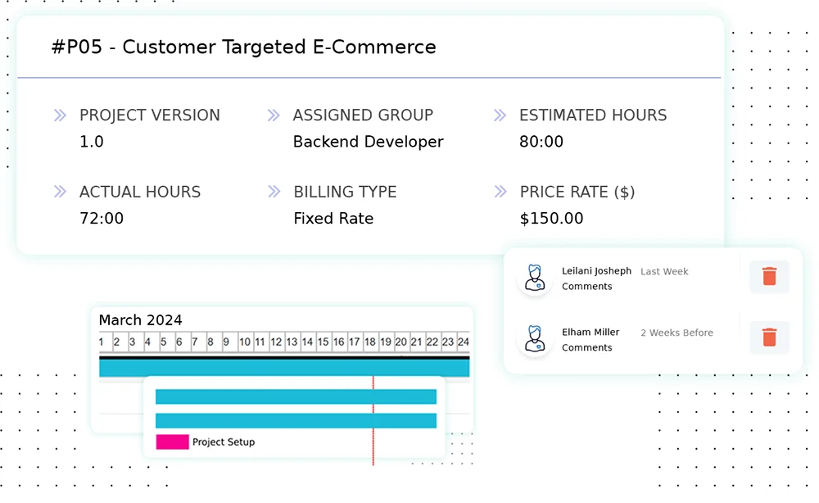Click double-chevron icon beside BILLING TYPE
The height and width of the screenshot is (503, 819).
(x=273, y=192)
